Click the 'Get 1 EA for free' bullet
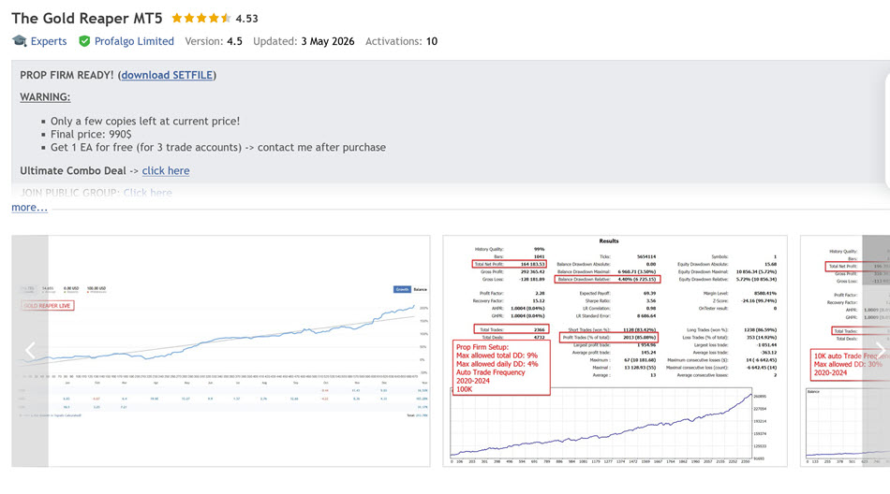Screen dimensions: 890x494 coord(218,148)
